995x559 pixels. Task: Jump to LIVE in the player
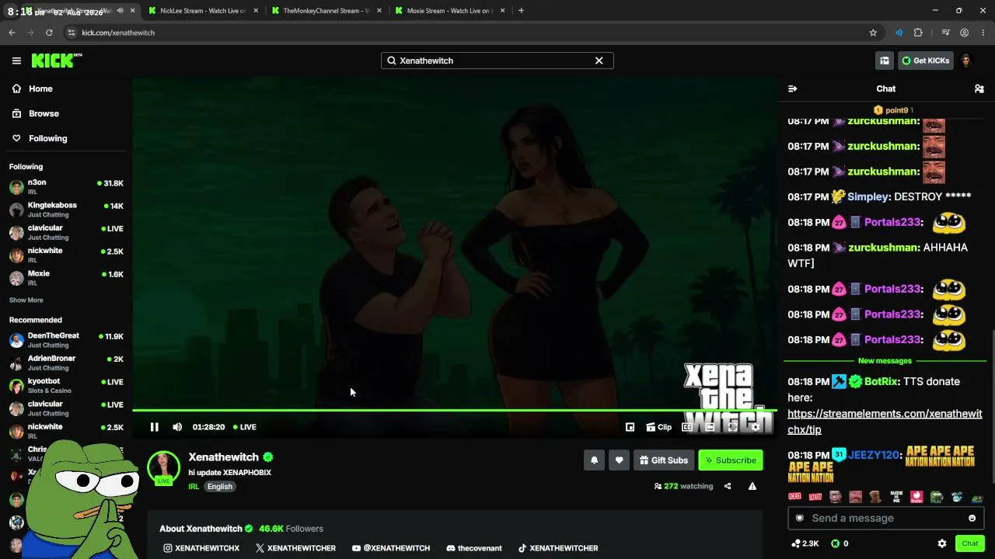(244, 427)
